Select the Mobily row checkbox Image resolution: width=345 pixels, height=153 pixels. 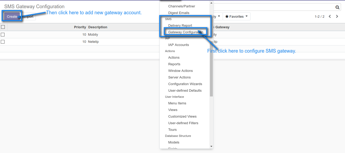pos(3,35)
